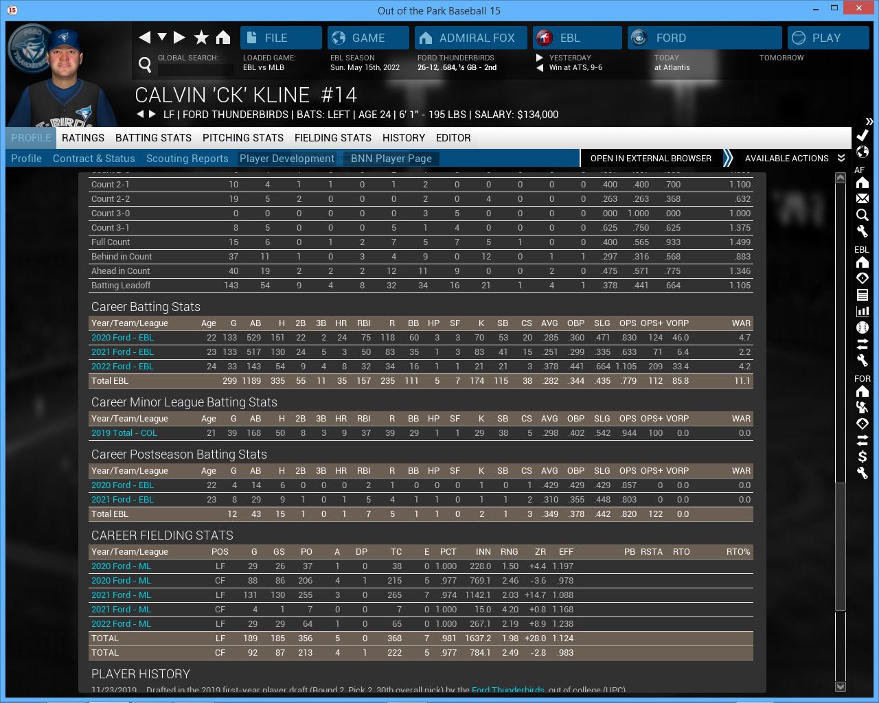Screen dimensions: 879x703
Task: Click the Global Search input field
Action: coord(195,69)
